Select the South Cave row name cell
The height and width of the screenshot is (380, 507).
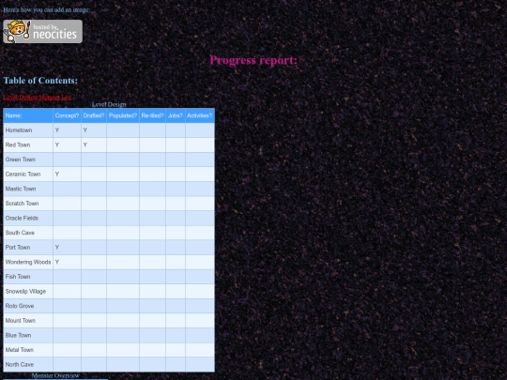click(28, 233)
